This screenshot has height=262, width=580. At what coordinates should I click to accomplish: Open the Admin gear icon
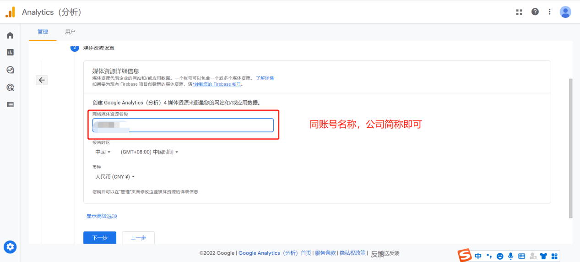coord(10,247)
